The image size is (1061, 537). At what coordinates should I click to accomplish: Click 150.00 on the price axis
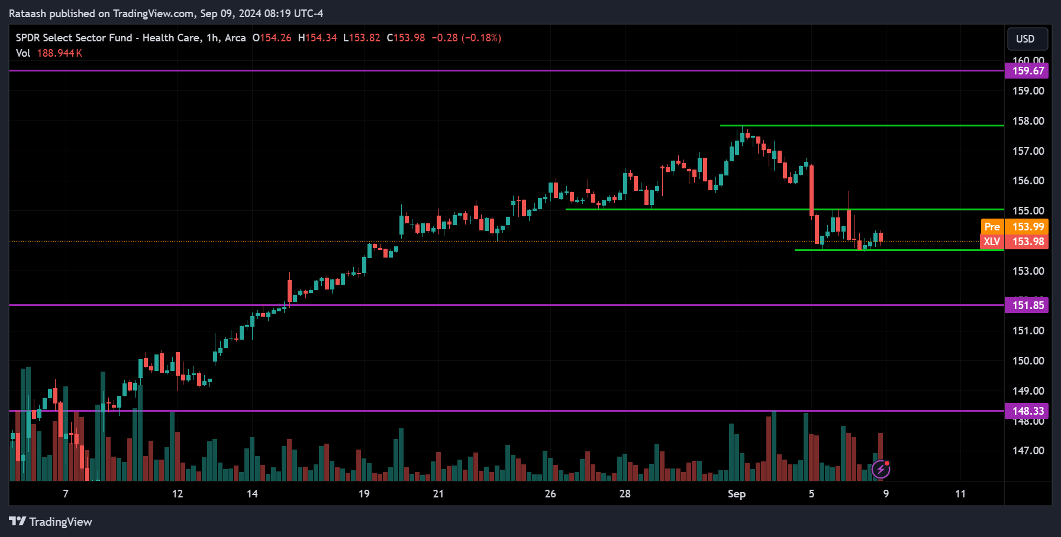coord(1028,361)
